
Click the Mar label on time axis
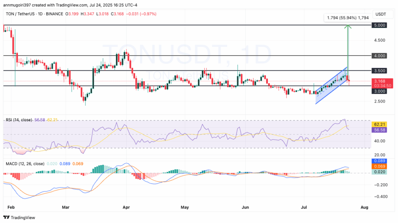(x=65, y=207)
